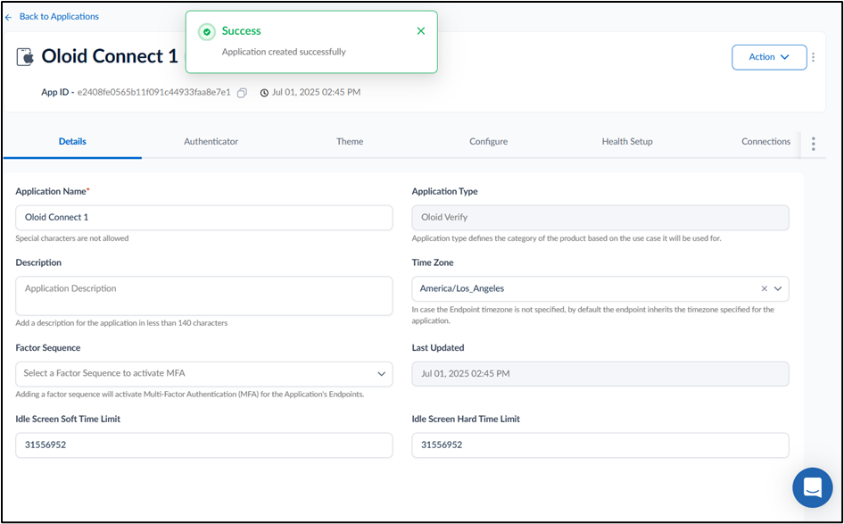Click the Last Updated date field

(600, 374)
